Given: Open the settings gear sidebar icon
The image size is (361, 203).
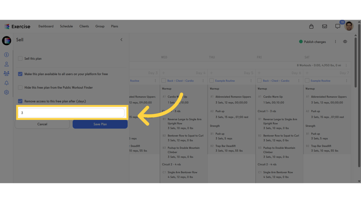Looking at the screenshot, I should tap(7, 92).
